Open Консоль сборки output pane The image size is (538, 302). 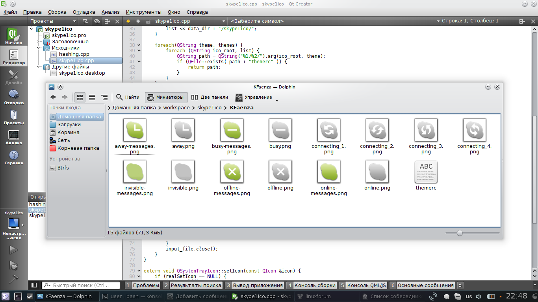click(x=311, y=285)
